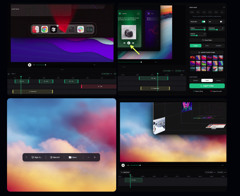Click the Terminal icon in the dock
Screen dimensions: 240x196
[x=71, y=29]
